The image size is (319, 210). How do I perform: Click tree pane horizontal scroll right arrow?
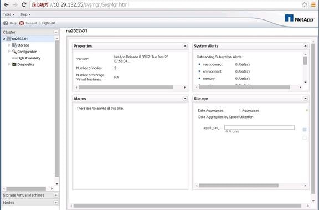pyautogui.click(x=52, y=188)
